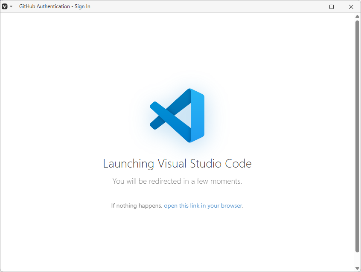Click the scrollbar down arrow
This screenshot has height=272, width=361.
click(x=357, y=268)
